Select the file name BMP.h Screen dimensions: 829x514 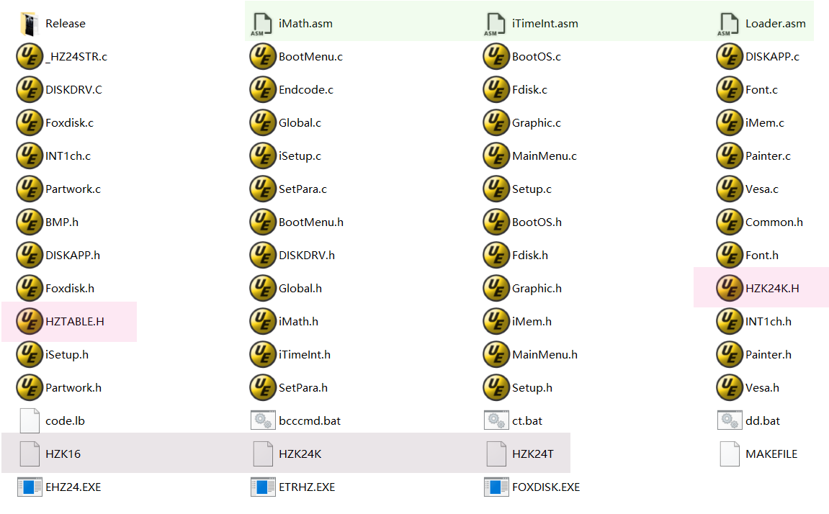62,222
